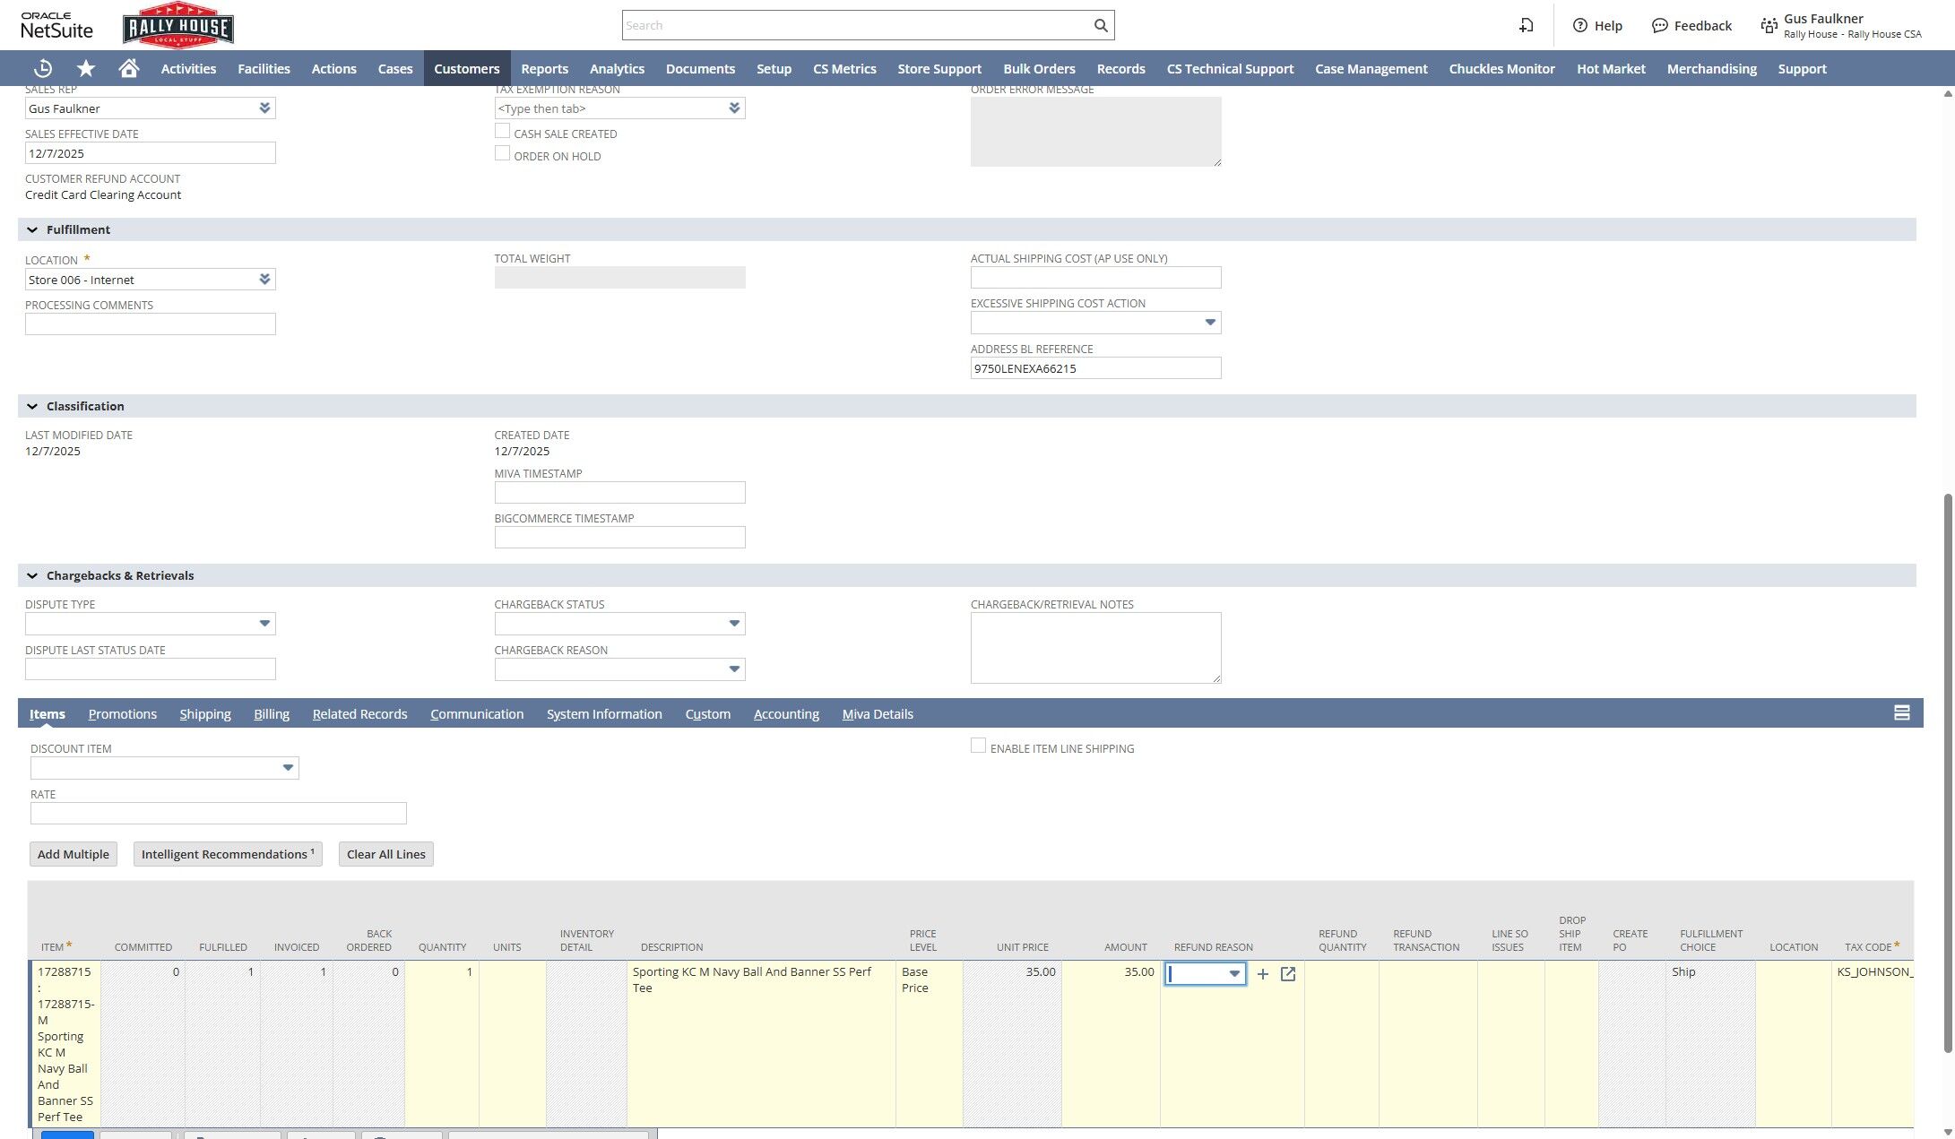Open Refund Reason record in new window
This screenshot has height=1139, width=1955.
[1288, 974]
